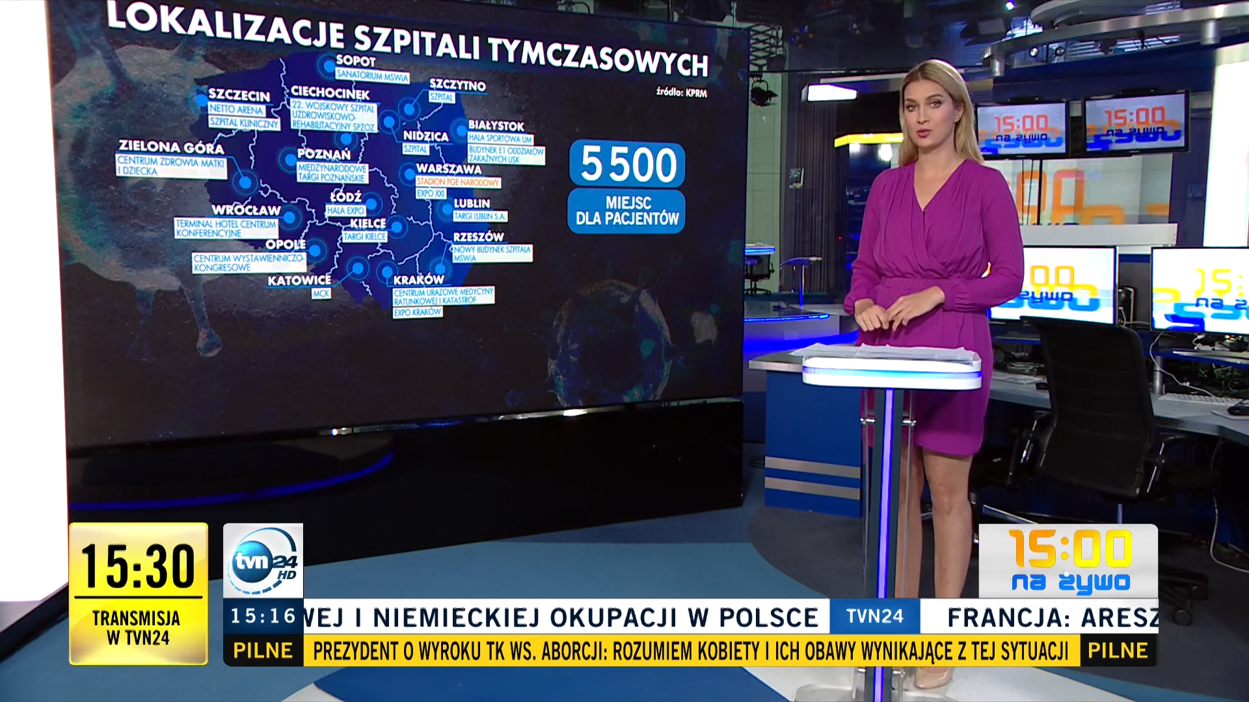
Task: Click the NIDZICA city label
Action: click(x=425, y=136)
